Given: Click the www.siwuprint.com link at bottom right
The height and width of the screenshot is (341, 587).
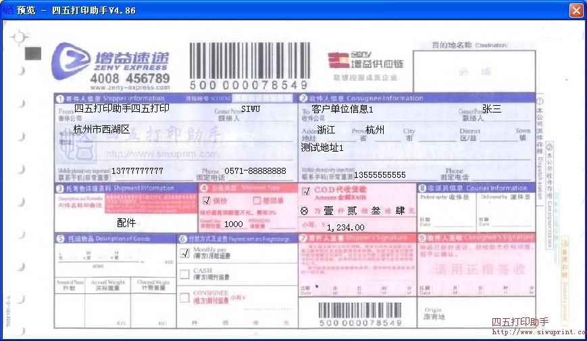Looking at the screenshot, I should 539,332.
